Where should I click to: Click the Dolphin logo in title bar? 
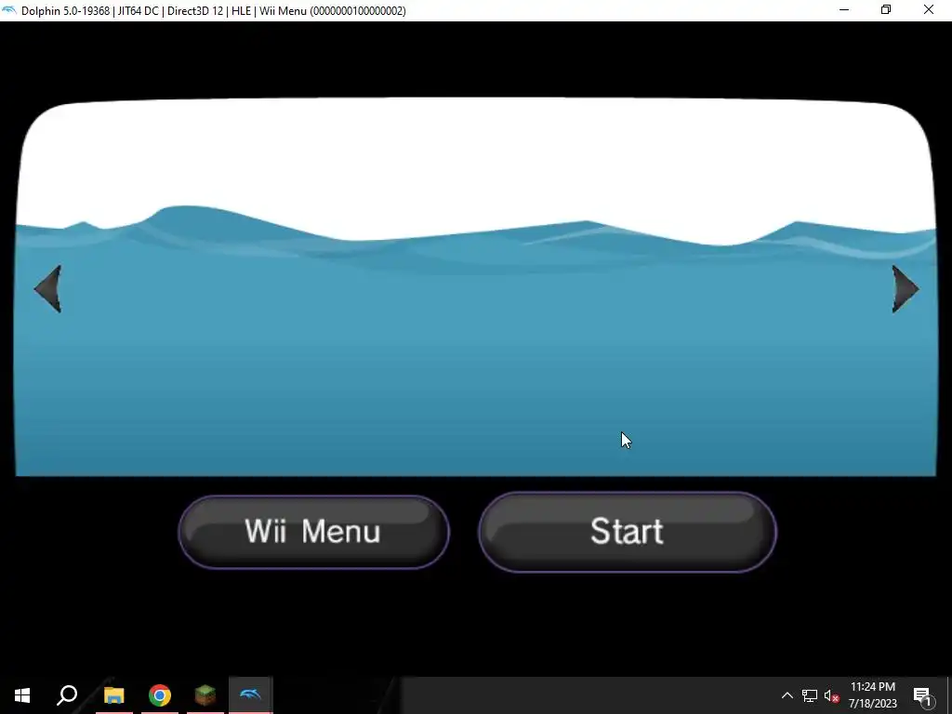pos(9,10)
